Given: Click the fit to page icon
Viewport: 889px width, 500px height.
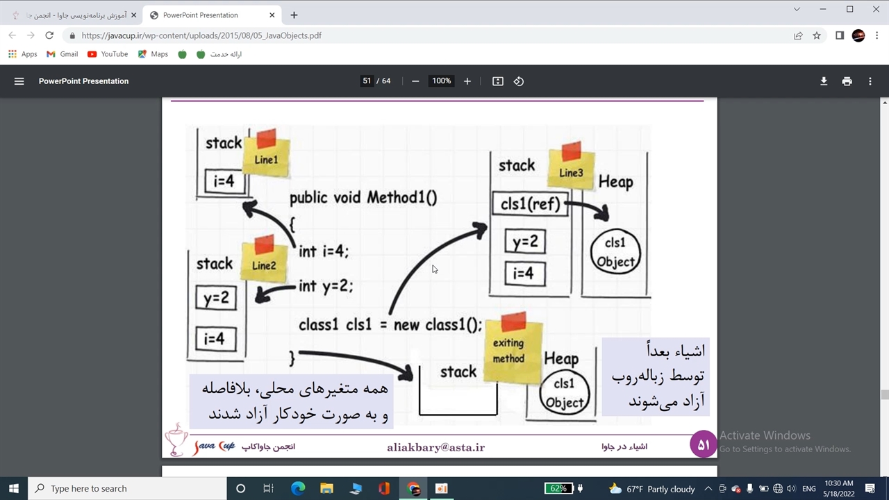Looking at the screenshot, I should pos(498,81).
